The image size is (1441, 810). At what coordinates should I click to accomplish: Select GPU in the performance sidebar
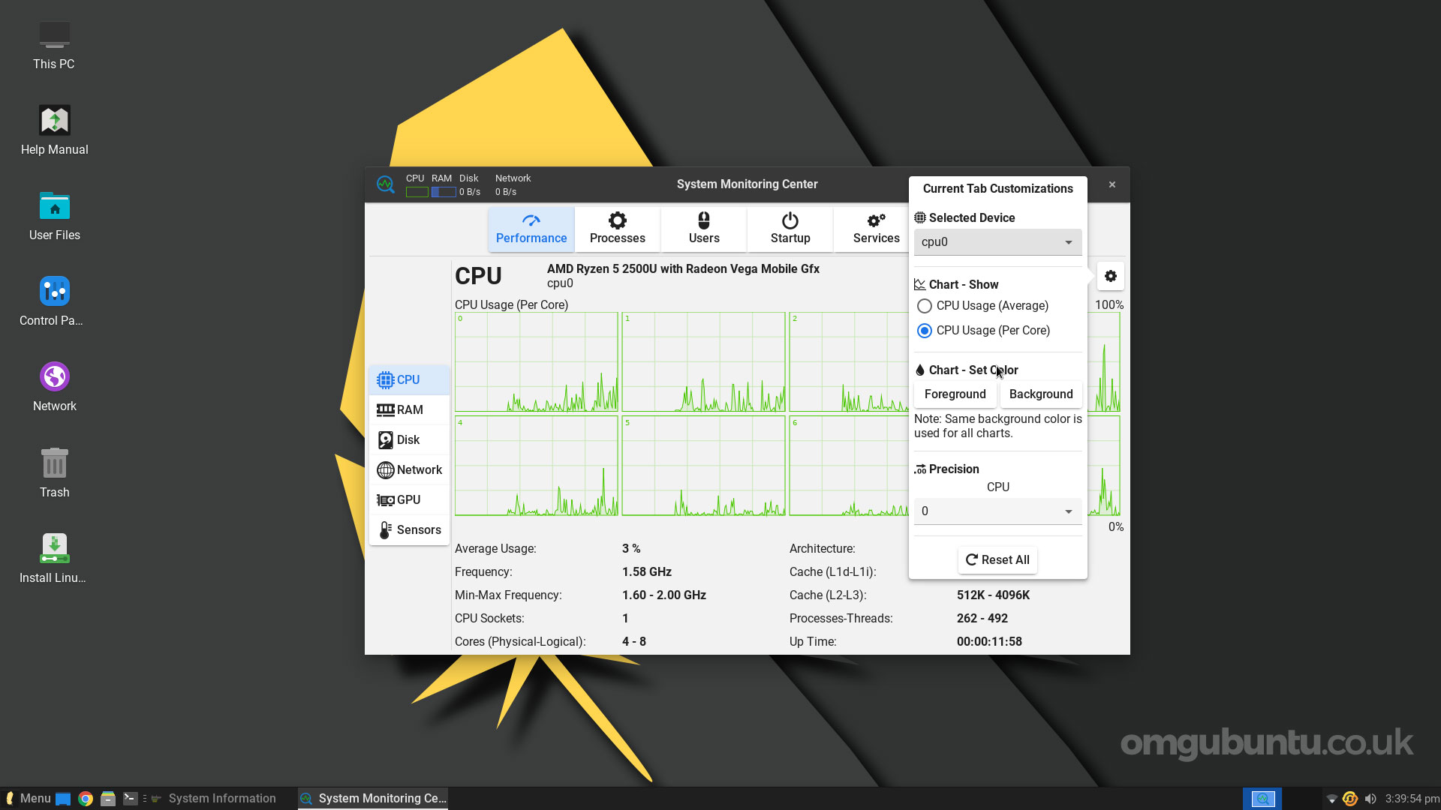409,500
